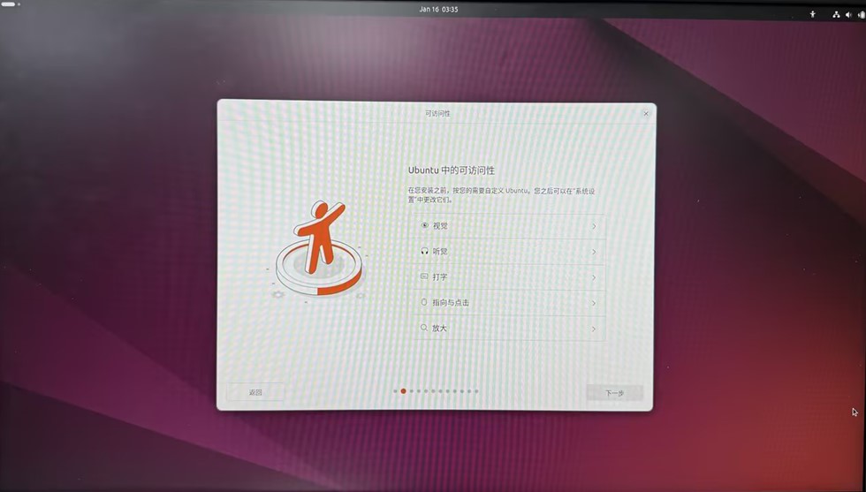Expand the 视觉 row chevron

(594, 226)
